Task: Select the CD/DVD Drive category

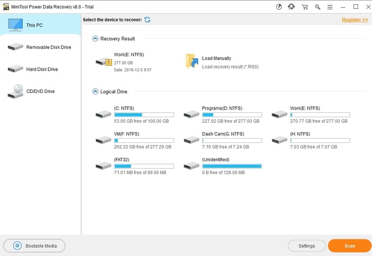Action: (x=40, y=91)
